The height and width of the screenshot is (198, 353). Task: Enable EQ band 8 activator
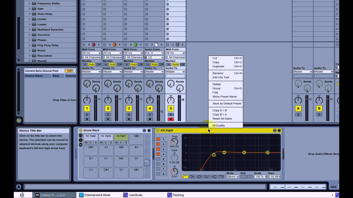(158, 174)
